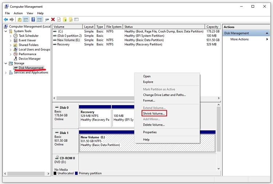
Task: Select the (Disk 0 partition 2) row
Action: (x=136, y=36)
